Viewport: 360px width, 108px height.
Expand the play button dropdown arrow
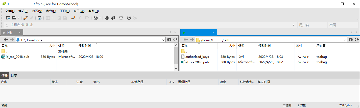click(52, 18)
